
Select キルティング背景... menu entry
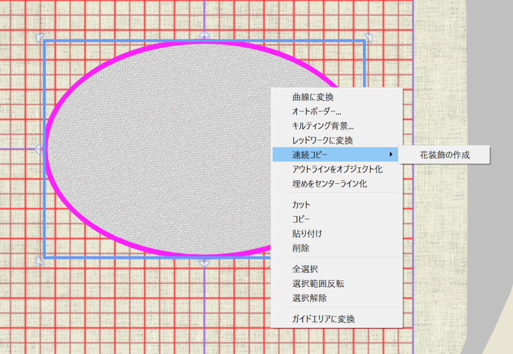pyautogui.click(x=323, y=126)
